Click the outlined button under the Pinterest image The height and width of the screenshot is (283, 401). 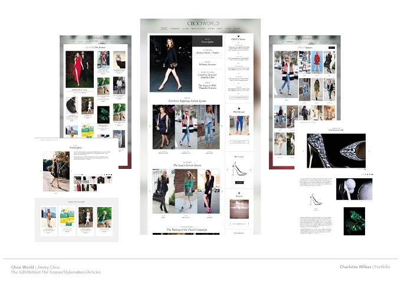239,224
